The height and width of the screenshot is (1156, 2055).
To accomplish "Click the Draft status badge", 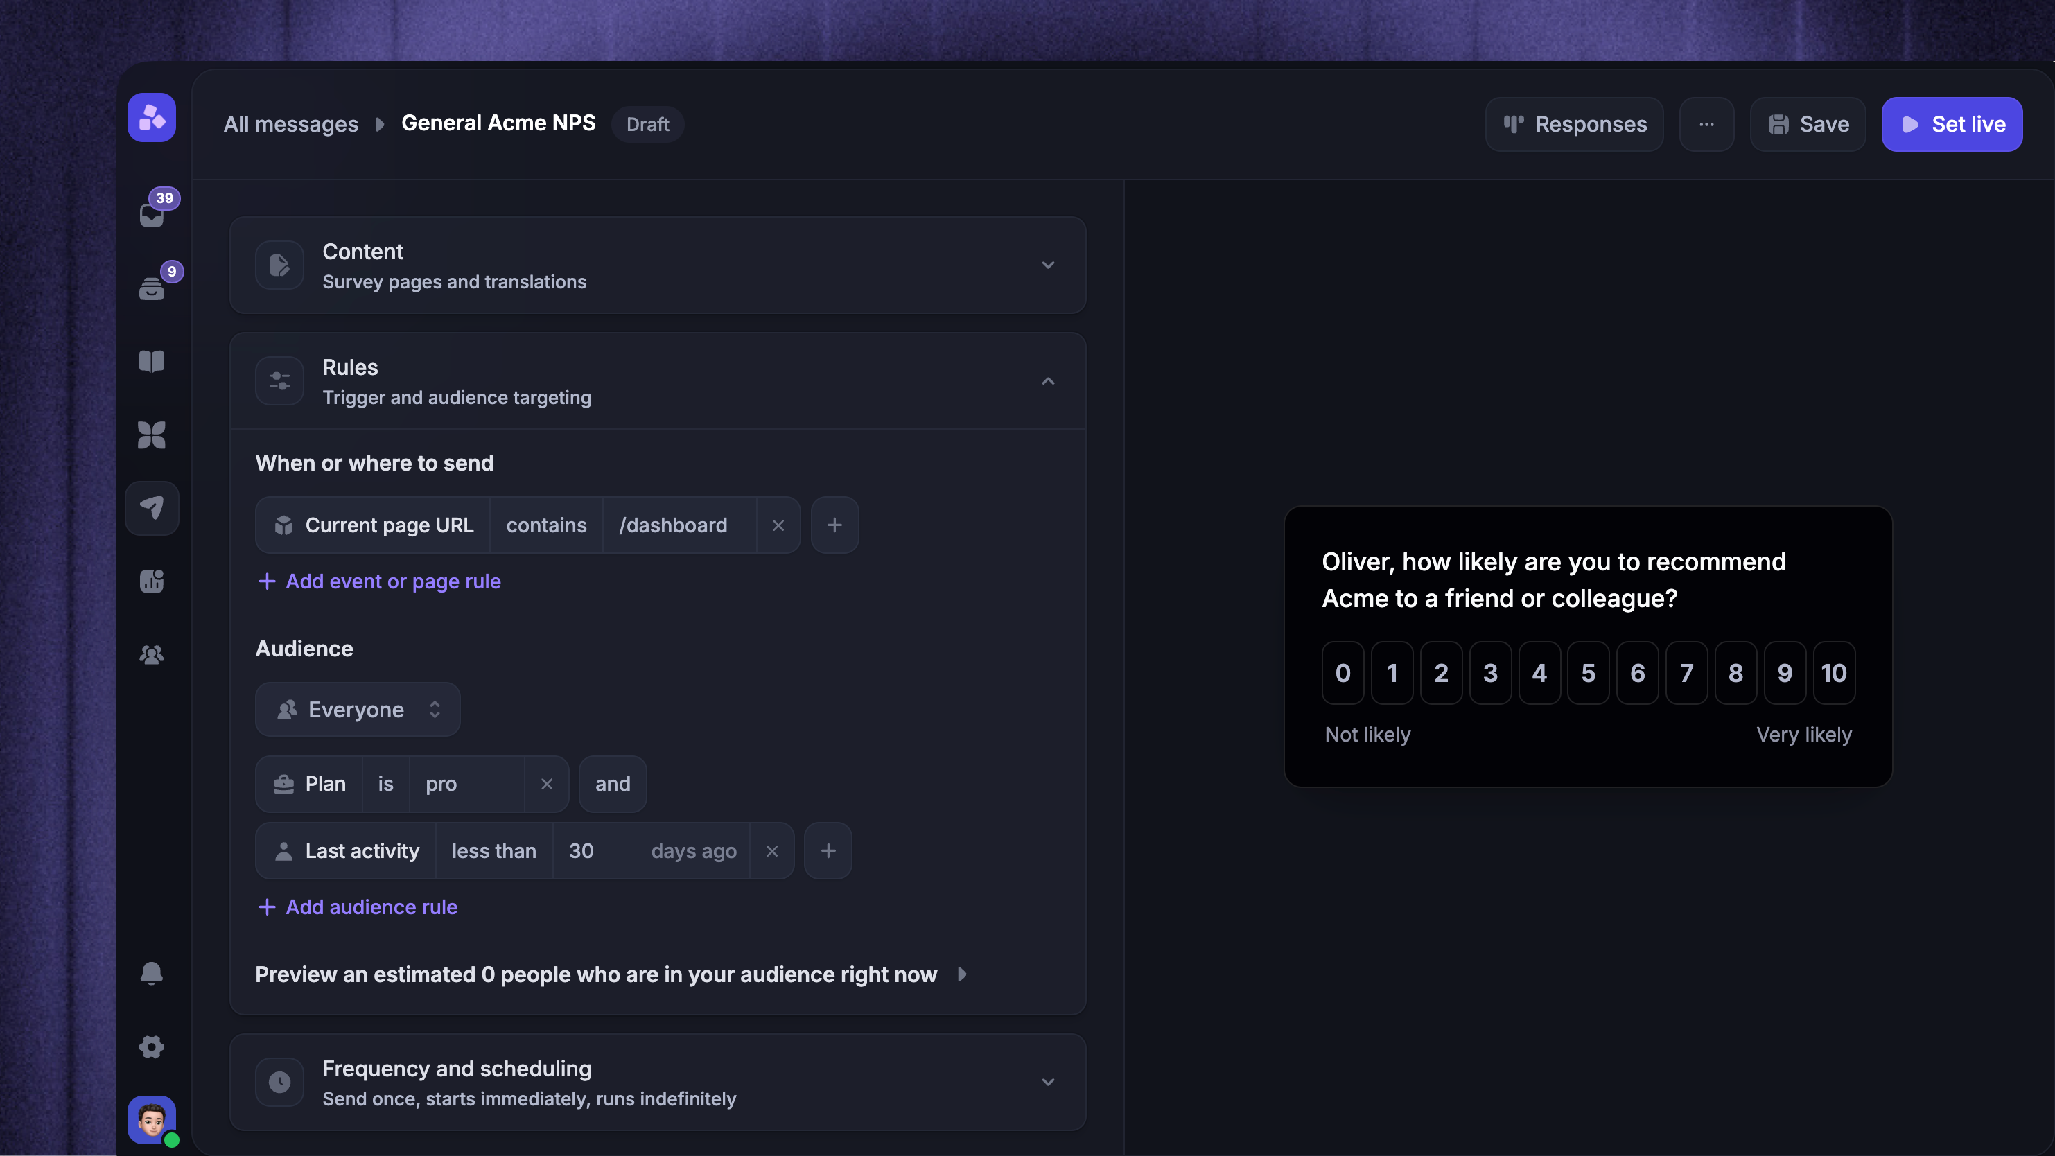I will pos(648,125).
